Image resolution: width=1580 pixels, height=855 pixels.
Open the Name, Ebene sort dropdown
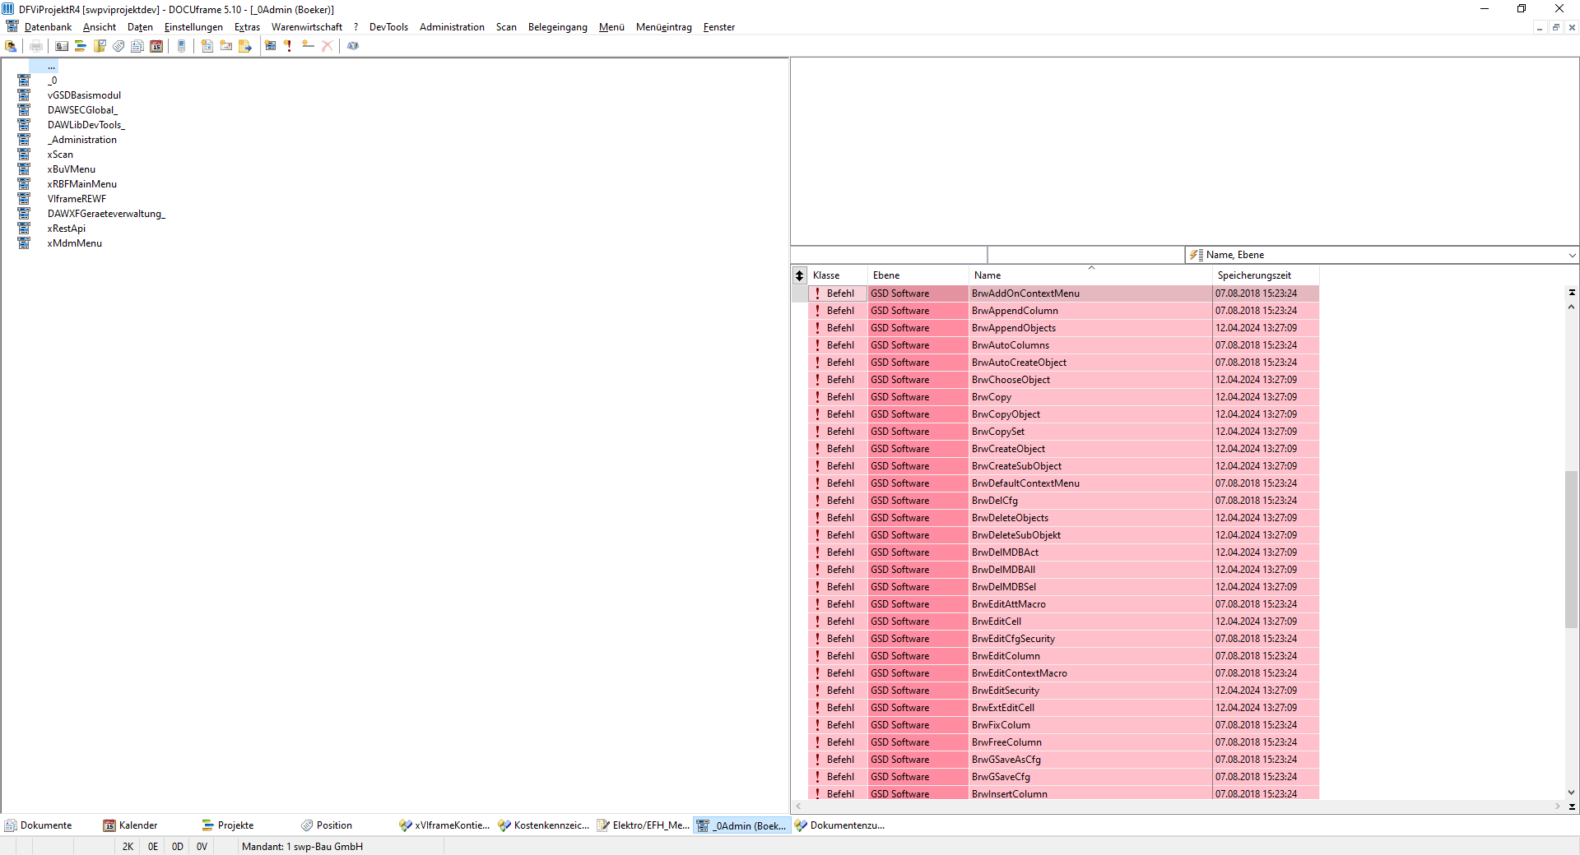point(1572,255)
